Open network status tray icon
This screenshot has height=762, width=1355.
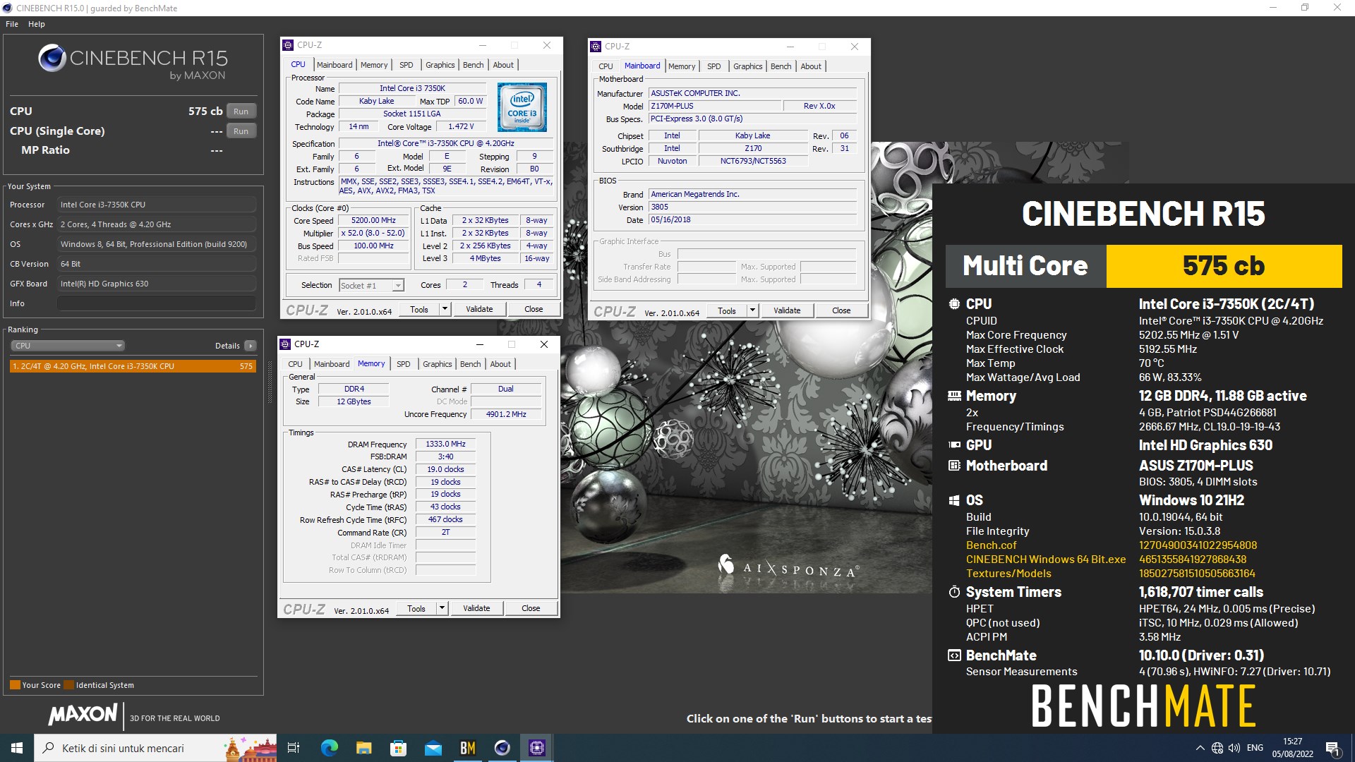point(1217,748)
